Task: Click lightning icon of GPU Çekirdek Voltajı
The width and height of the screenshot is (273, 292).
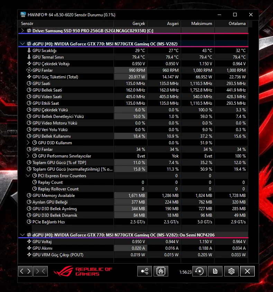Action: (x=29, y=63)
